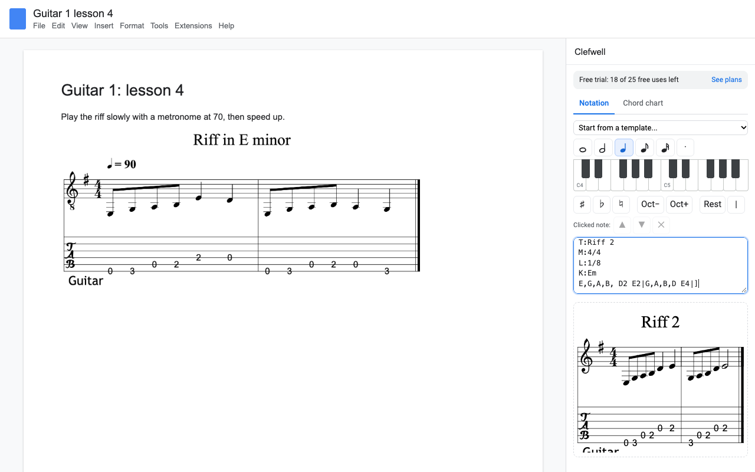Switch to the Chord chart tab

[643, 103]
